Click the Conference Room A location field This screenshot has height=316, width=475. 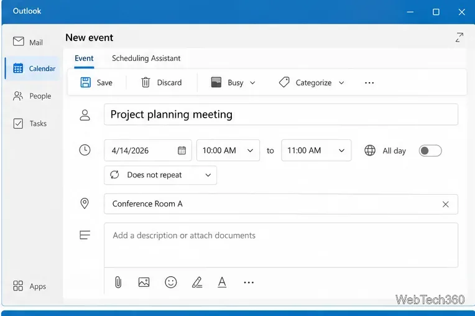coord(281,204)
